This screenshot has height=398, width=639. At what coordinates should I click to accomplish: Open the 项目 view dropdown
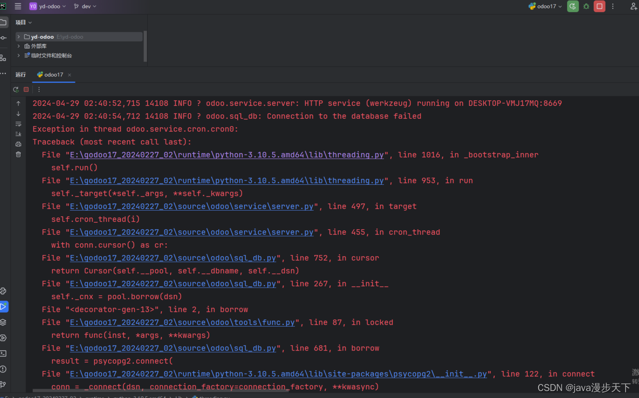[23, 22]
